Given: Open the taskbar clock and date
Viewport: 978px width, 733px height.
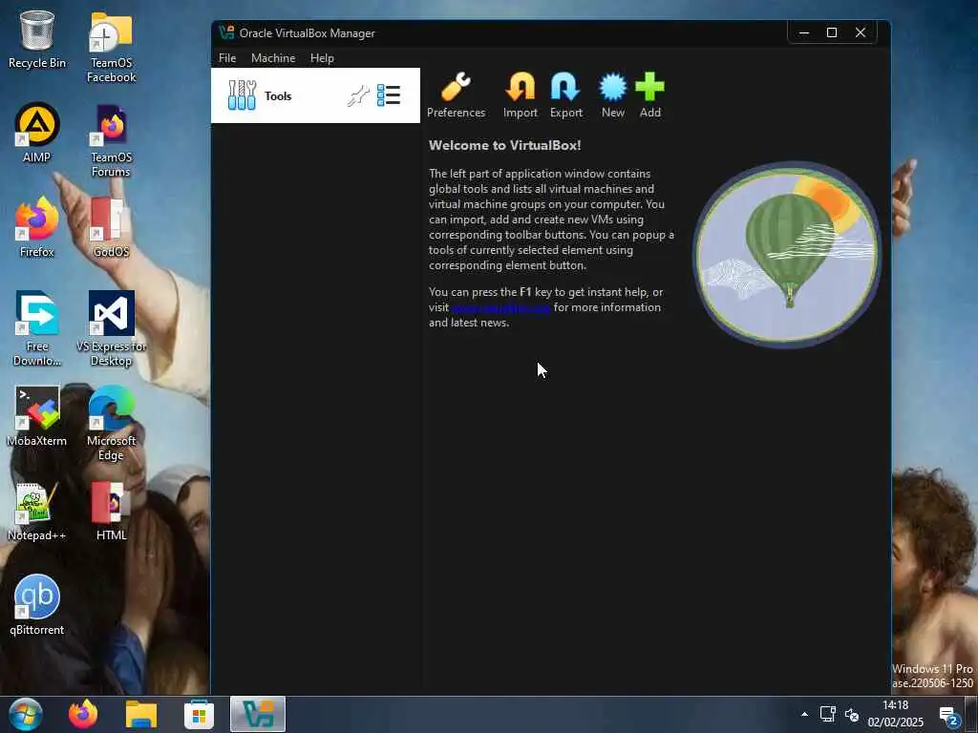Looking at the screenshot, I should [895, 714].
